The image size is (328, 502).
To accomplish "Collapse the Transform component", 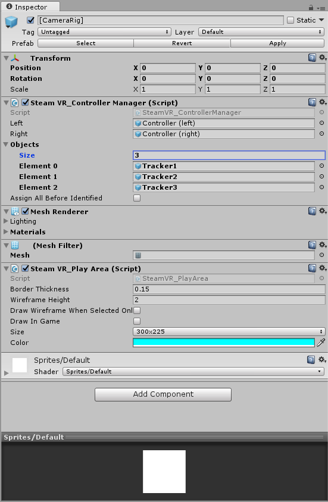I will [6, 58].
